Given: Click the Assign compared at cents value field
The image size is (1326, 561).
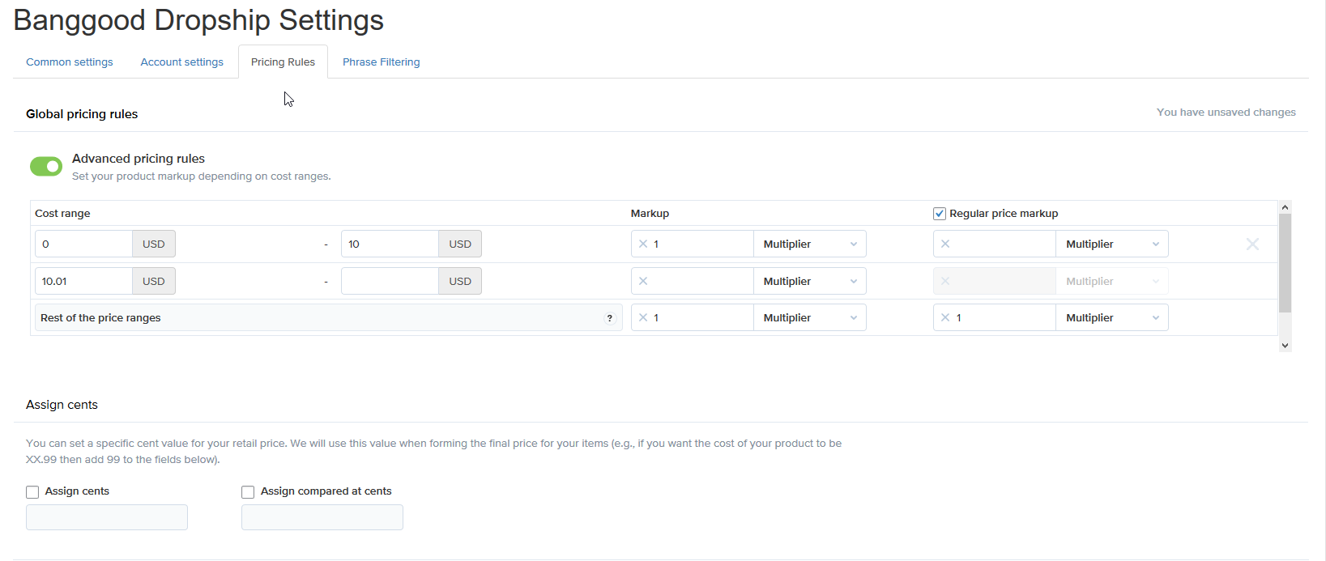Looking at the screenshot, I should point(322,517).
